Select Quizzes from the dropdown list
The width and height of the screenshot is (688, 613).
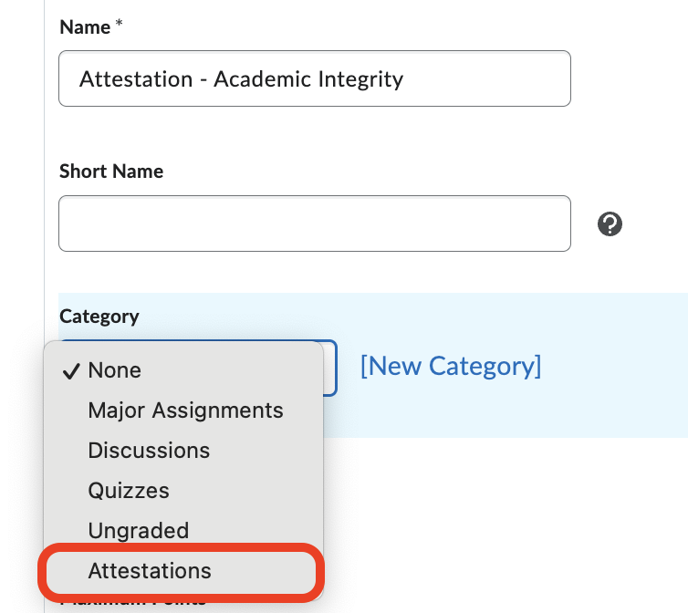[x=129, y=491]
